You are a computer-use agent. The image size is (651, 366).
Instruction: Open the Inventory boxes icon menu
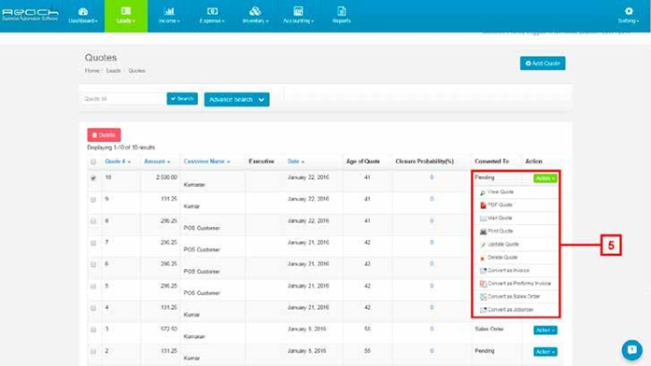(255, 16)
